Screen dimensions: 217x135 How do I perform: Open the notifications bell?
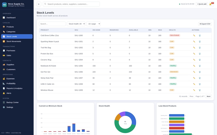tap(211, 4)
